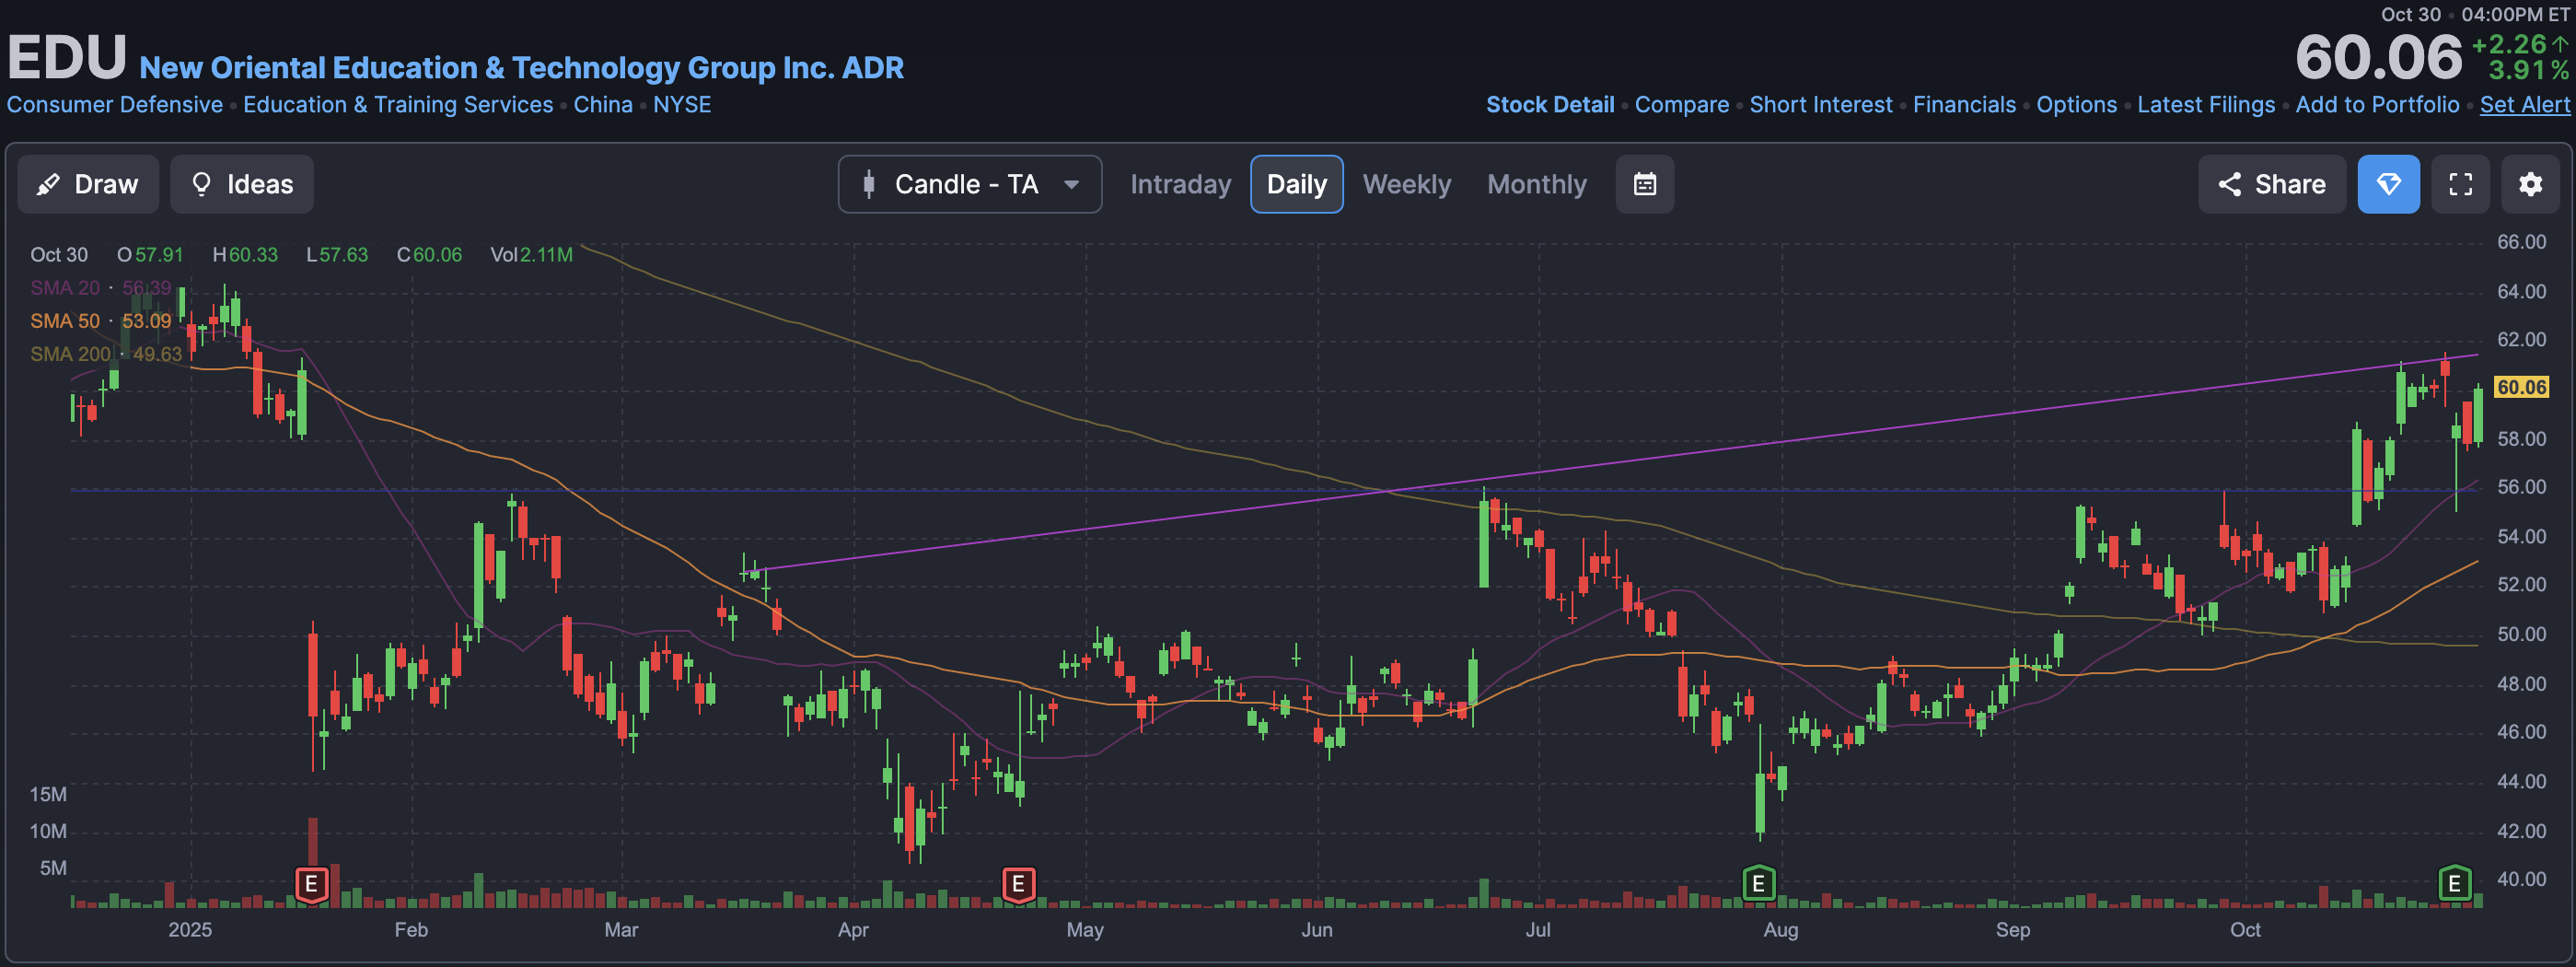Switch to Intraday timeframe
Screen dimensions: 2576x967
point(1180,184)
